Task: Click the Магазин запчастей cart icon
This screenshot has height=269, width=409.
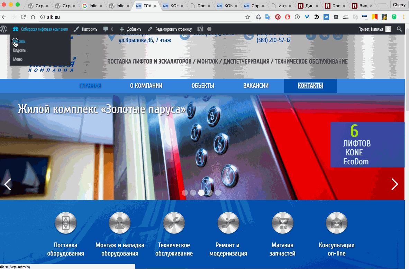Action: tap(282, 223)
